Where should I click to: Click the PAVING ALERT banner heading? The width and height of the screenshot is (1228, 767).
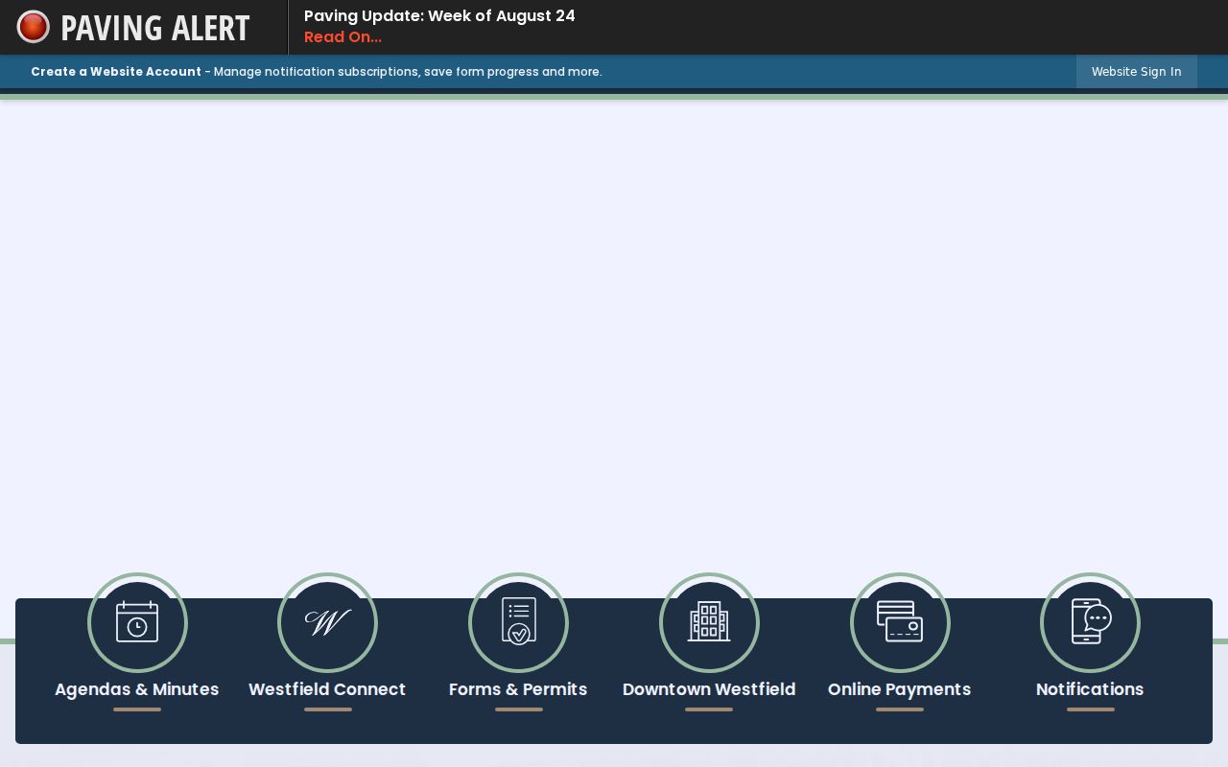click(x=155, y=28)
